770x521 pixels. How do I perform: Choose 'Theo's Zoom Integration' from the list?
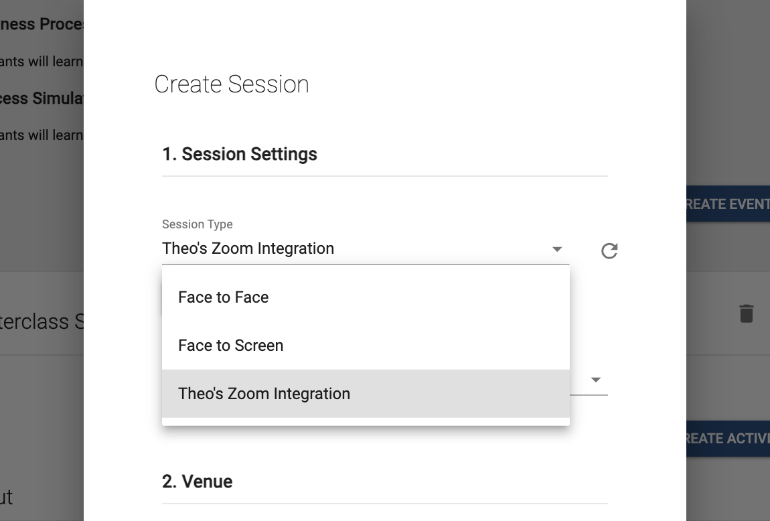264,393
